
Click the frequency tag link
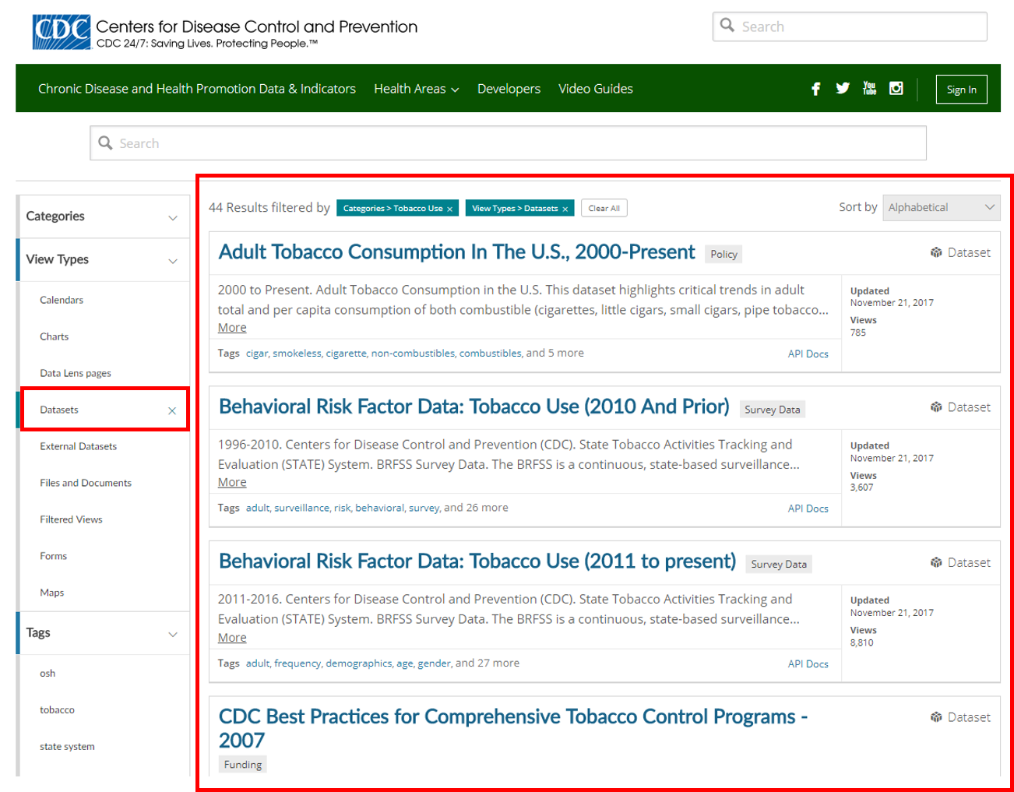(x=298, y=664)
